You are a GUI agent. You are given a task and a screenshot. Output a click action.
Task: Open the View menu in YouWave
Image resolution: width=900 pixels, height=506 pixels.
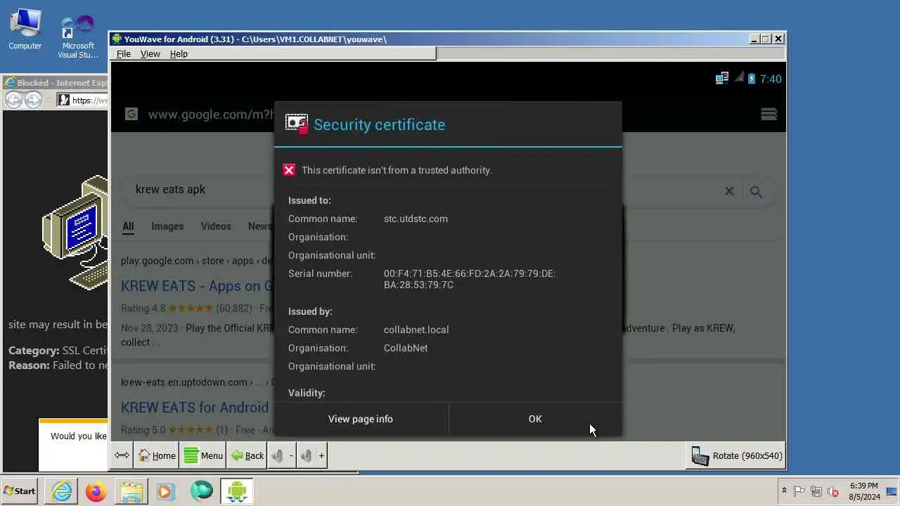click(150, 53)
